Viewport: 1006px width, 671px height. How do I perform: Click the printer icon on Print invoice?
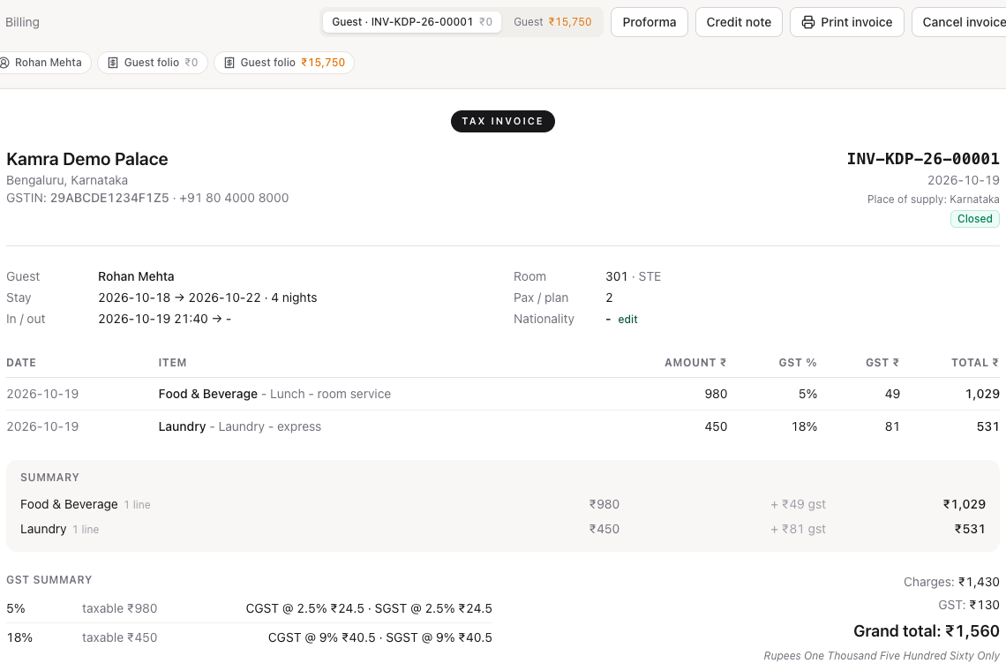pyautogui.click(x=808, y=22)
